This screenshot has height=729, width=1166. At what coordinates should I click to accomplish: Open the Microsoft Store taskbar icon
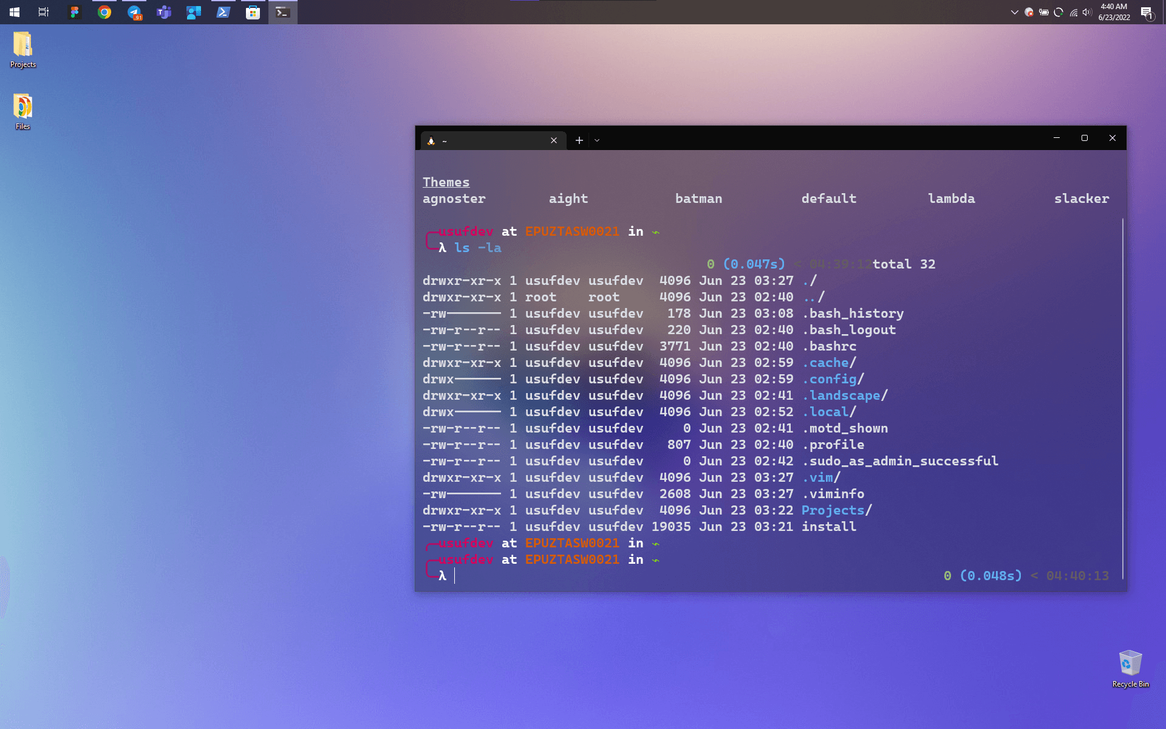(253, 12)
